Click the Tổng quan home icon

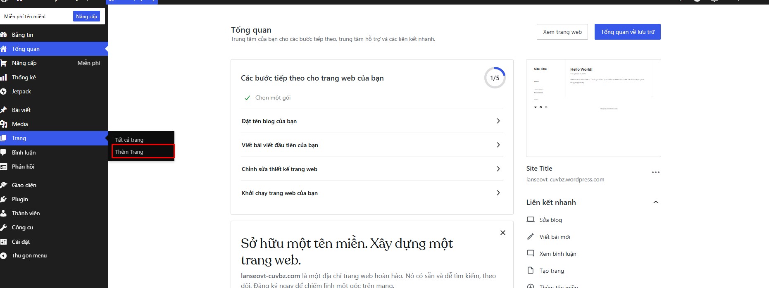pos(3,49)
